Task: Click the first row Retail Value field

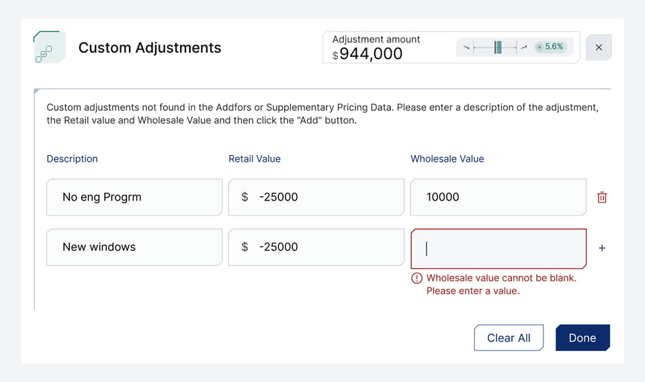Action: [316, 197]
